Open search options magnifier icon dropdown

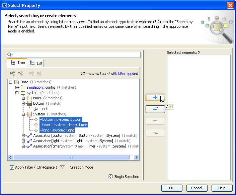point(10,55)
